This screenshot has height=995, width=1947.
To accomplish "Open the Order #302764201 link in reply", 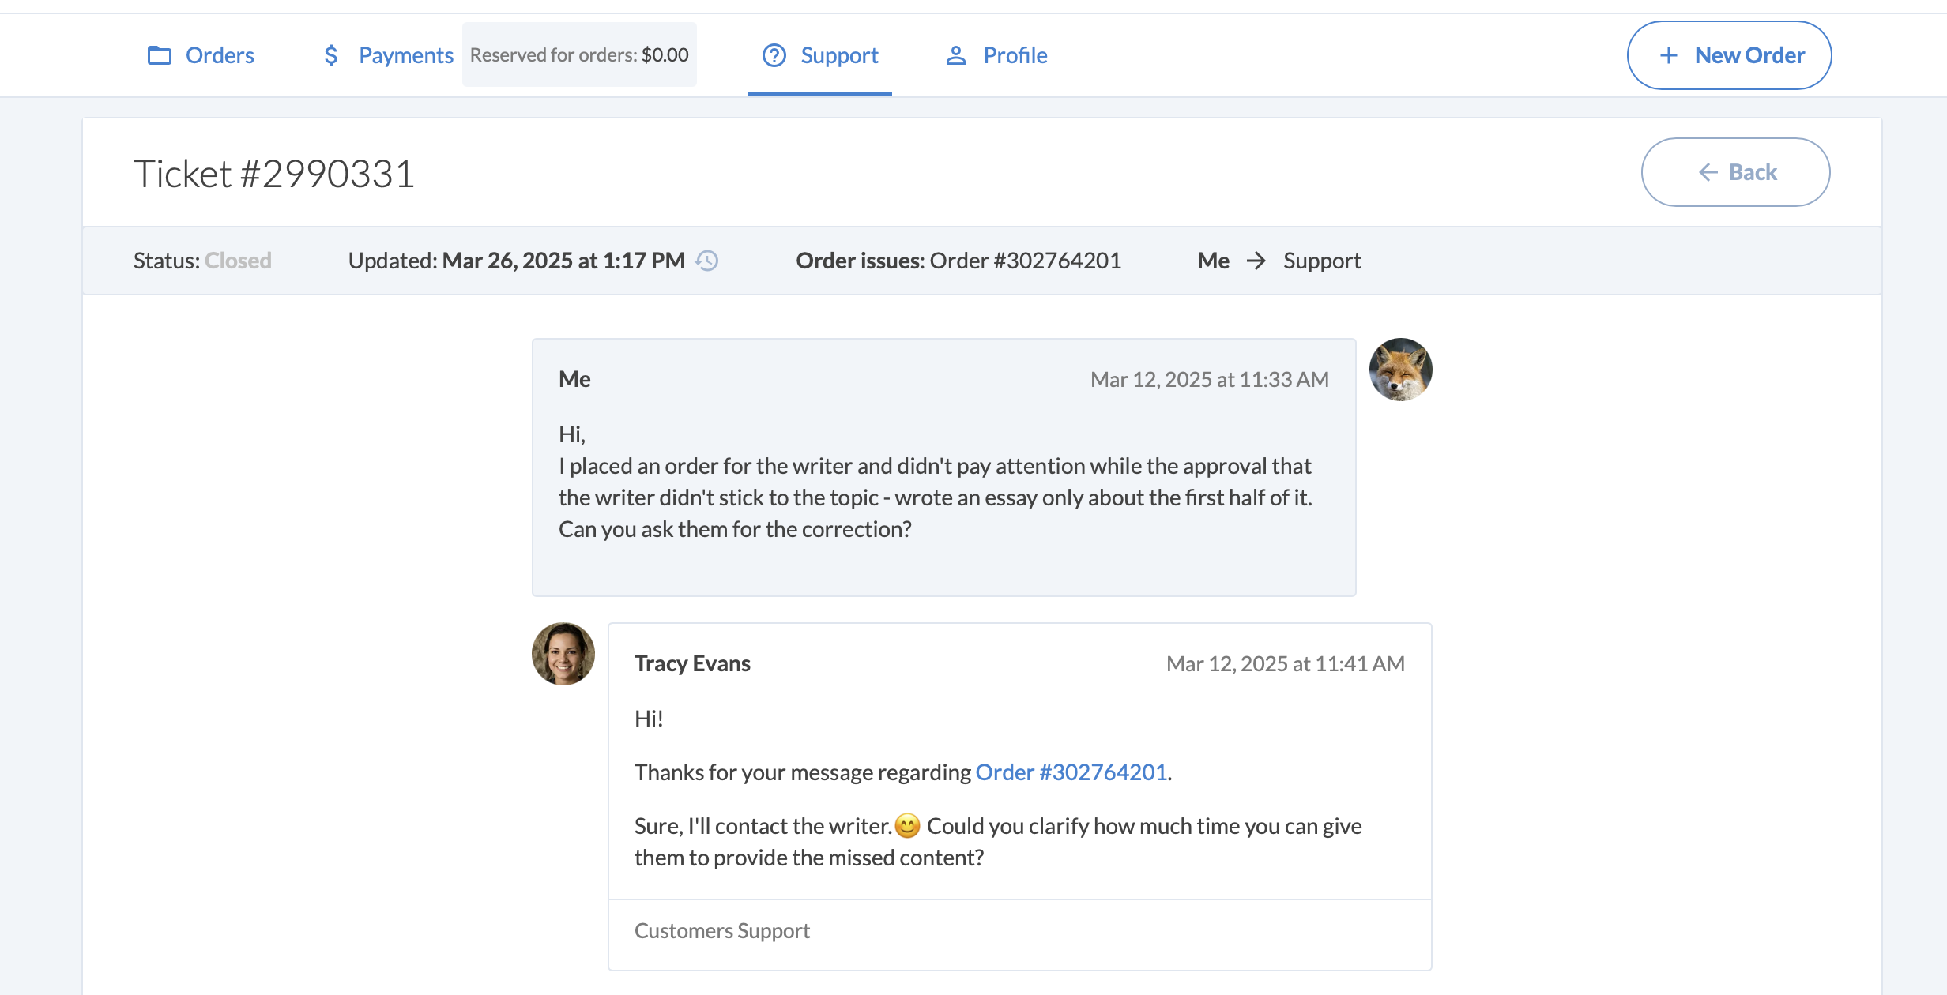I will 1071,772.
